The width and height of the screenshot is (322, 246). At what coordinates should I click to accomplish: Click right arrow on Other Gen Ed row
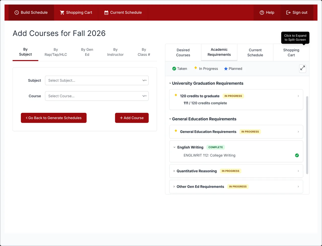pos(298,186)
